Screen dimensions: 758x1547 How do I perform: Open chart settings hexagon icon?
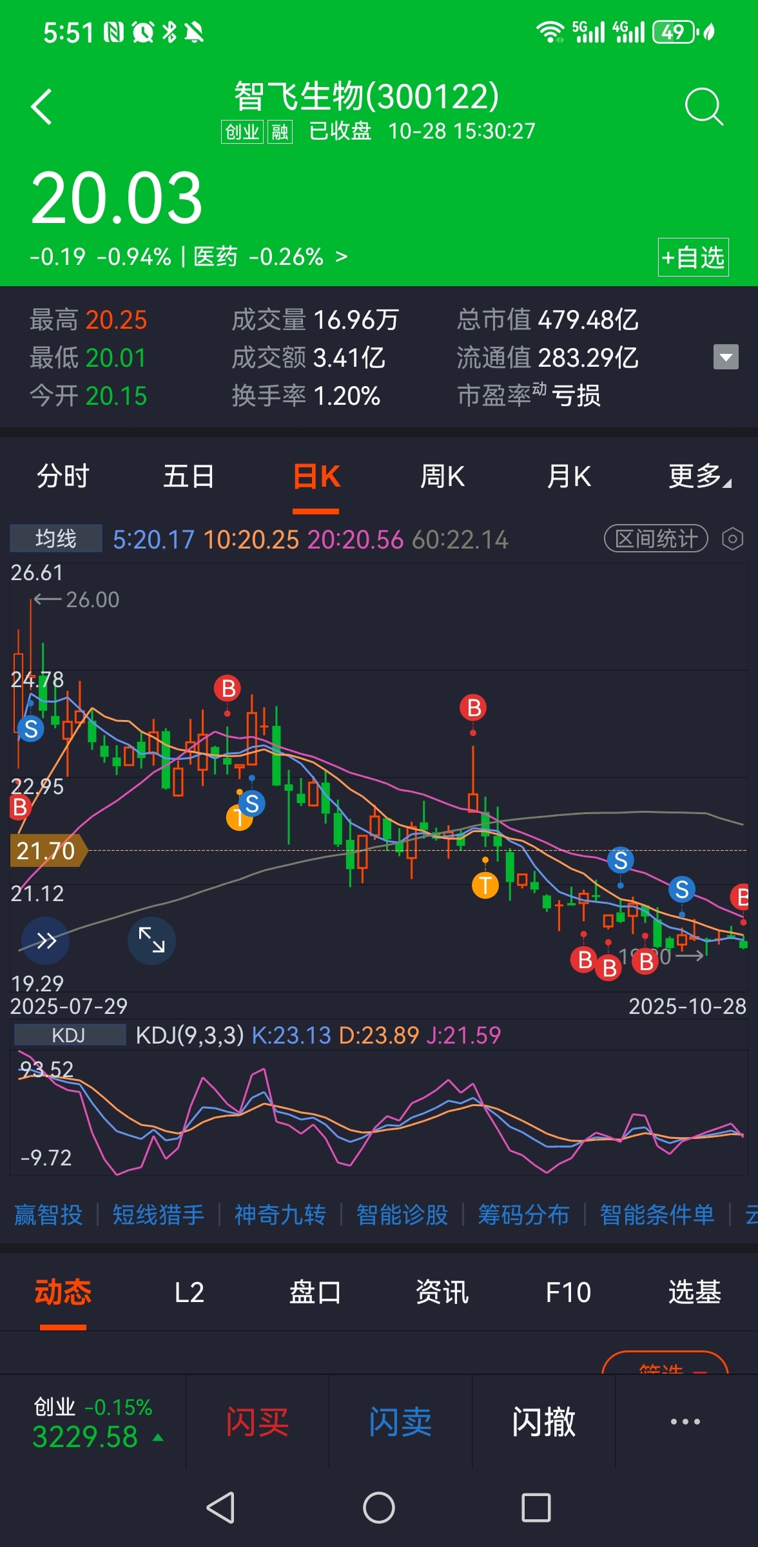click(732, 538)
